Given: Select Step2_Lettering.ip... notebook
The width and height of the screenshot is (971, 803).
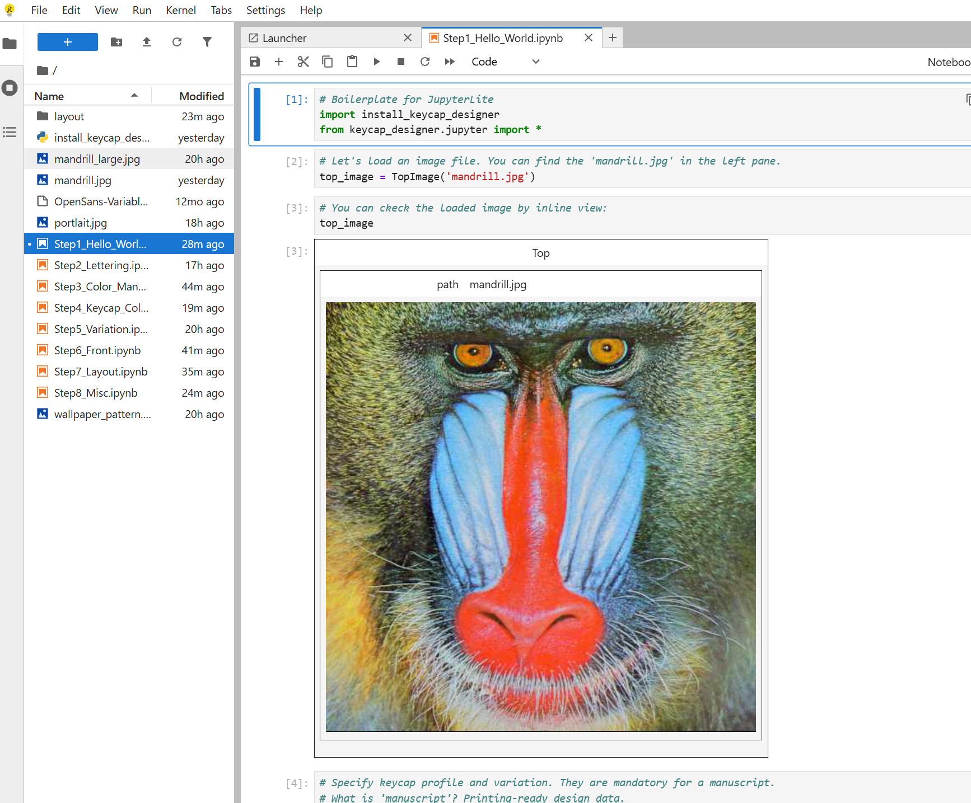Looking at the screenshot, I should (129, 265).
